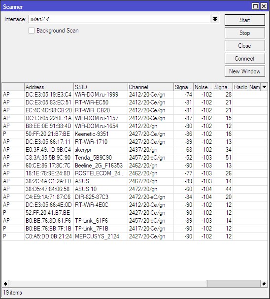
Task: Select the RT-WiFi-1710 network
Action: point(135,142)
